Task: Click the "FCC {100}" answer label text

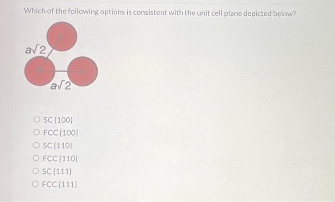Action: pos(61,133)
